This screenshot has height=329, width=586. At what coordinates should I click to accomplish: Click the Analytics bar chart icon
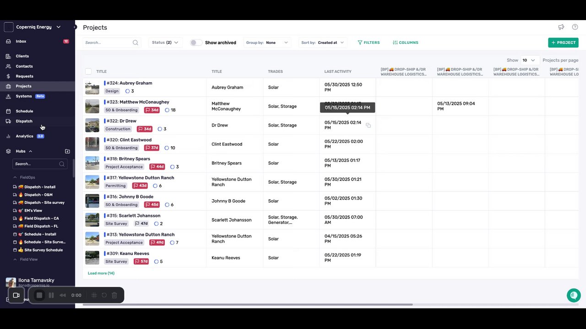tap(8, 136)
